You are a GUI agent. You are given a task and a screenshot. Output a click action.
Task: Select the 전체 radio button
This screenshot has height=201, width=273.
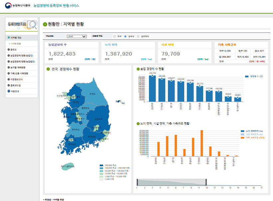tap(114, 36)
